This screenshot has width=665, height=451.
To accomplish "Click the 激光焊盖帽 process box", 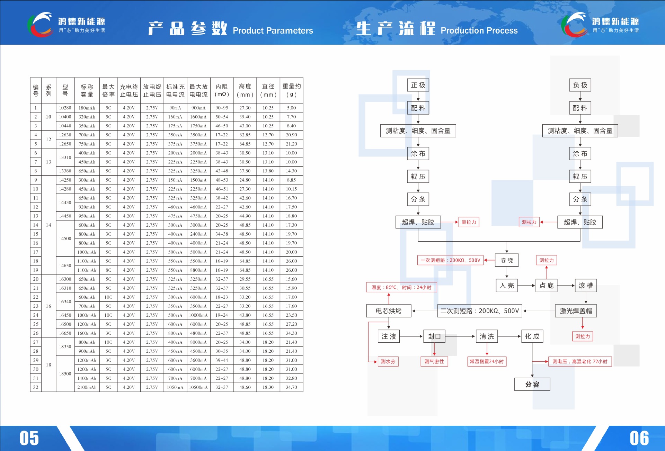I will pos(576,311).
